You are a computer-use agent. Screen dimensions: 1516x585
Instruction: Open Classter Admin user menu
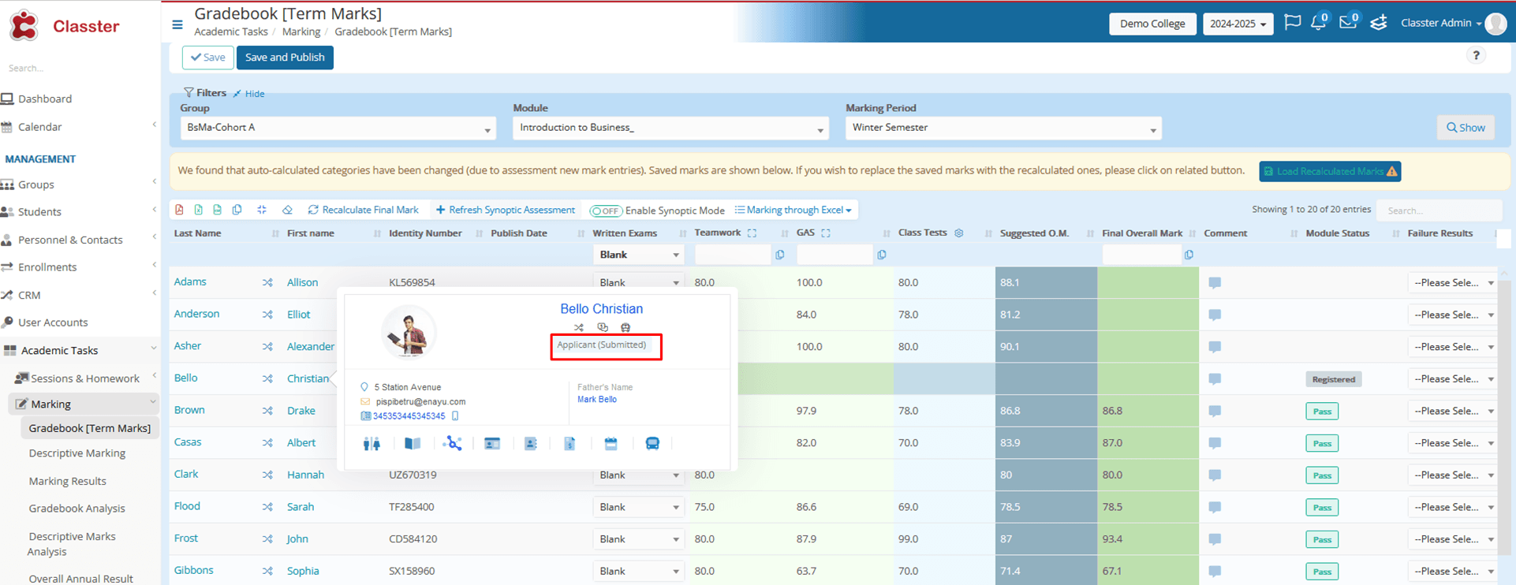tap(1441, 23)
